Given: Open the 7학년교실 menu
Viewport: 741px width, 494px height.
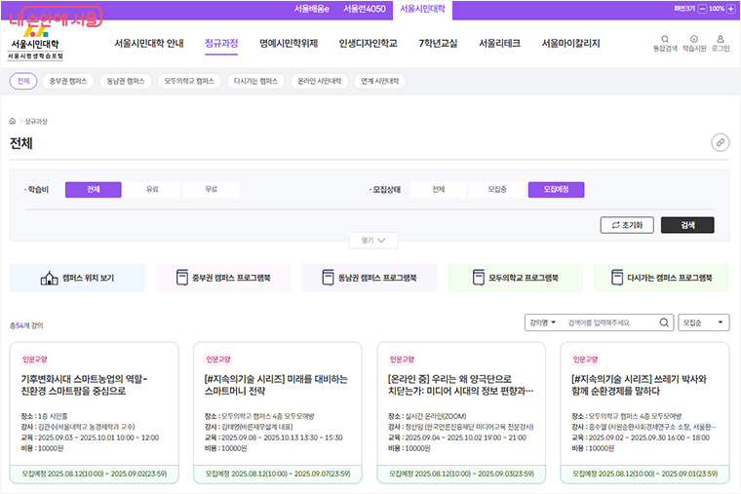Looking at the screenshot, I should coord(438,44).
